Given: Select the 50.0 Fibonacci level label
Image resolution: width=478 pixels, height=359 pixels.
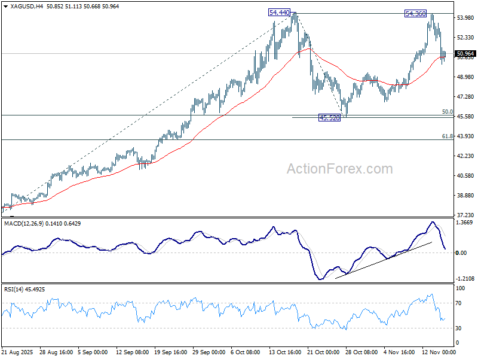Looking at the screenshot, I should pyautogui.click(x=447, y=112).
